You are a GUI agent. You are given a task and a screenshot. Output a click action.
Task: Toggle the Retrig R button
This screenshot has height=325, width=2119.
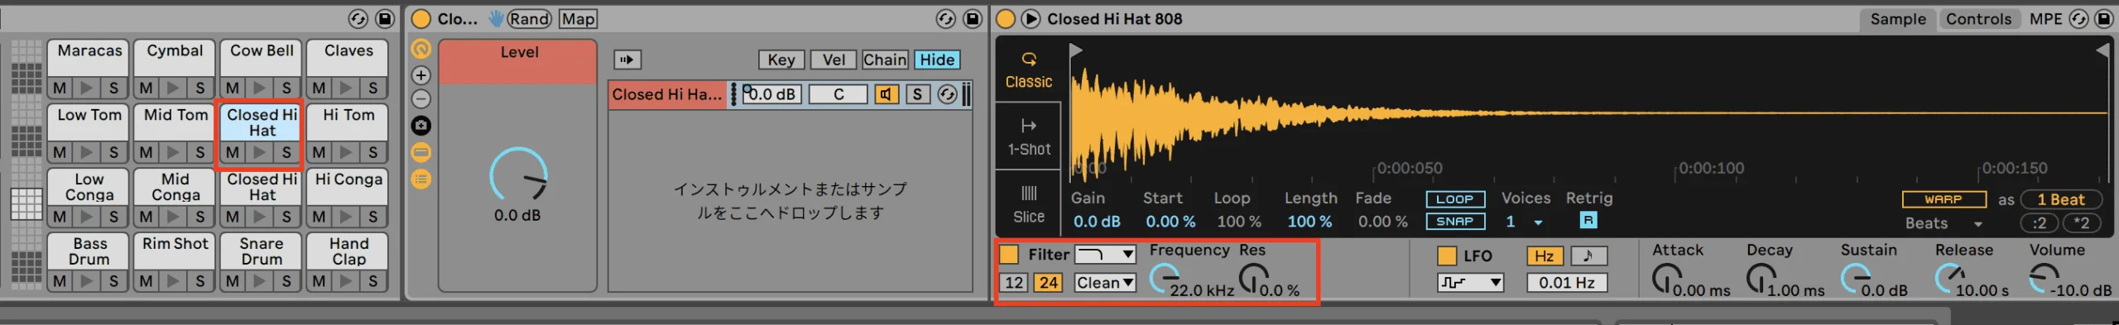[x=1588, y=221]
